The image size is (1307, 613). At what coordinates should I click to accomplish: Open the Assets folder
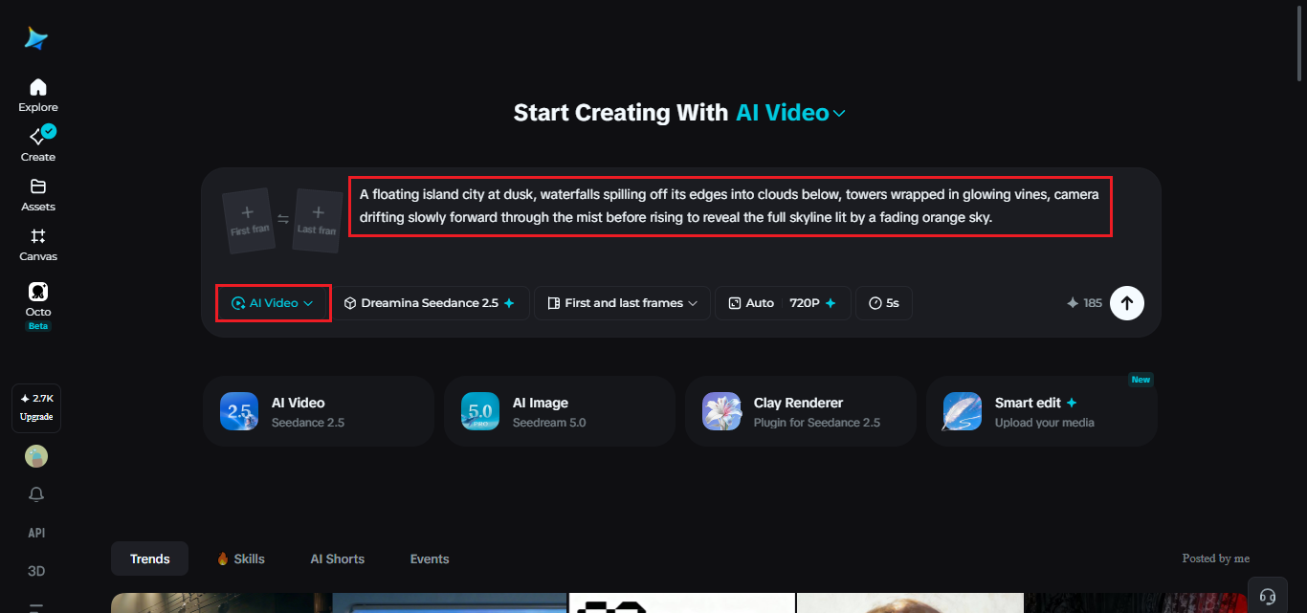click(x=38, y=195)
